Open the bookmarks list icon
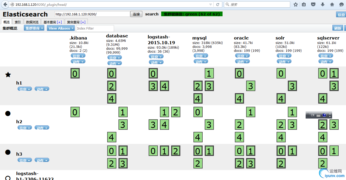The width and height of the screenshot is (346, 180). (304, 4)
